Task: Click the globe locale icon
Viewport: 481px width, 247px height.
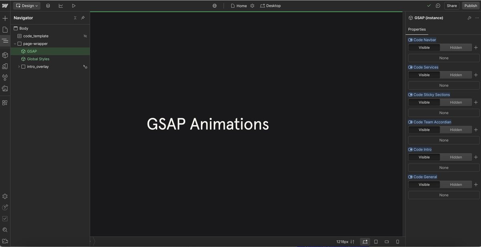Action: click(x=215, y=6)
